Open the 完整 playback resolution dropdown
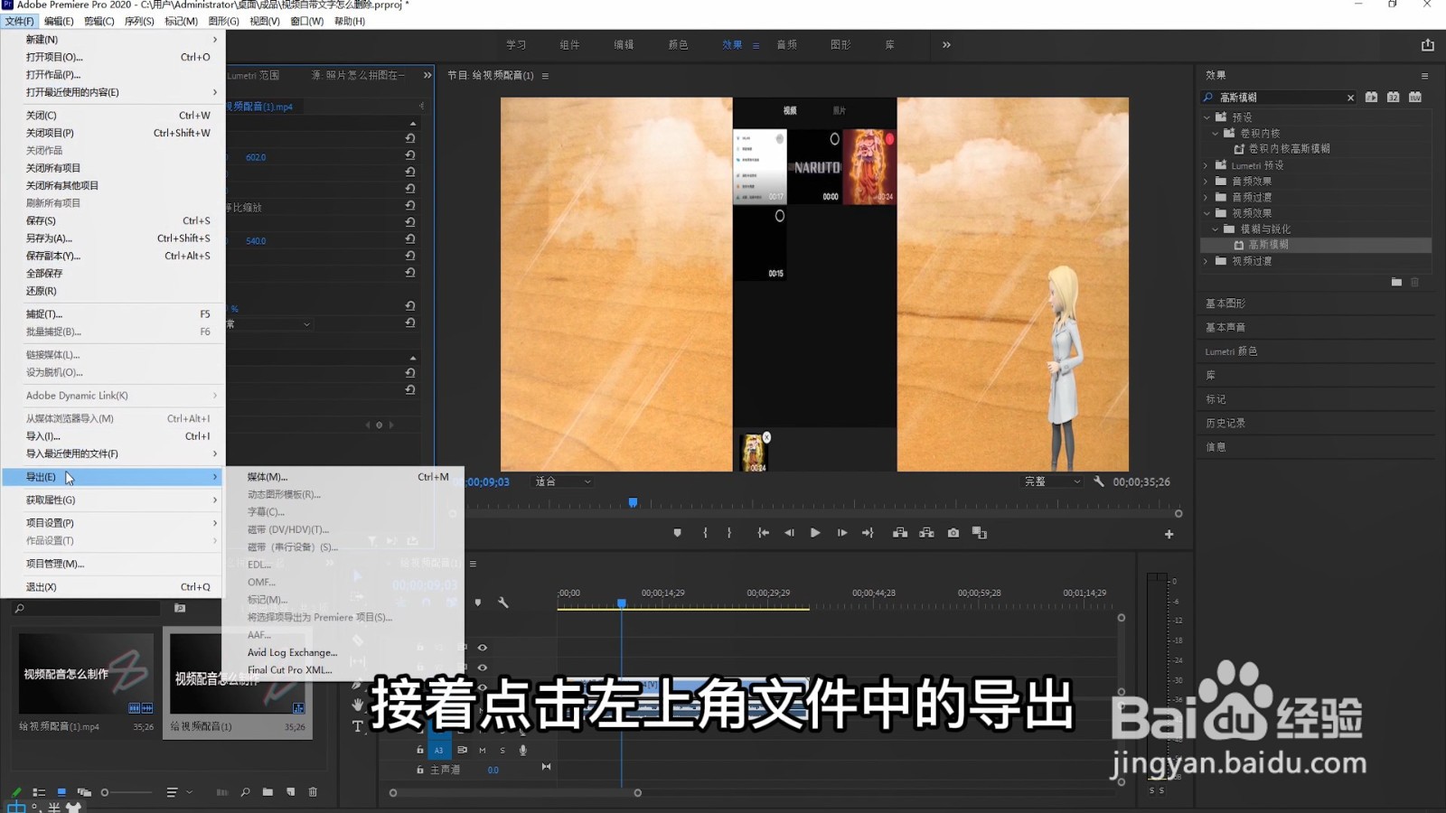The height and width of the screenshot is (813, 1446). [1051, 481]
